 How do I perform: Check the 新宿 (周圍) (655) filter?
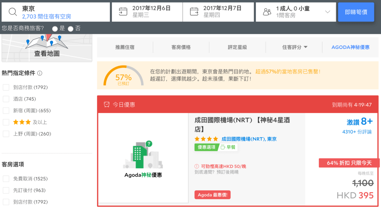point(6,110)
